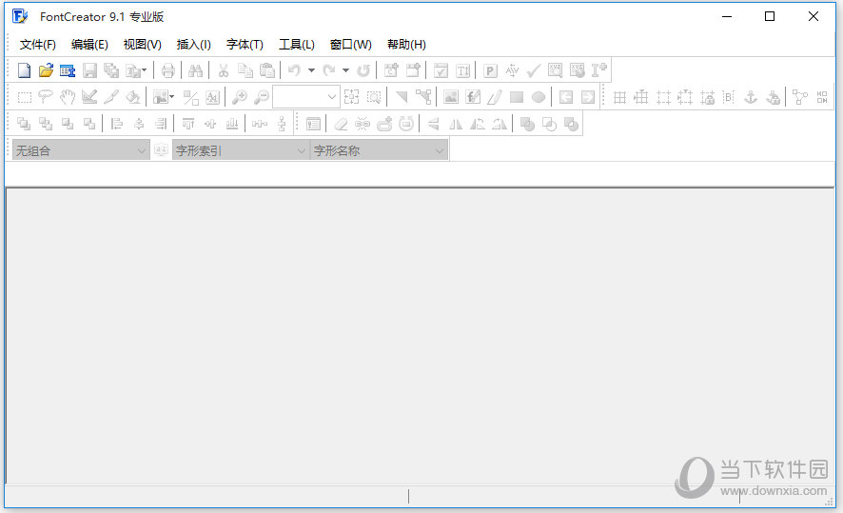Click the Print icon

tap(168, 70)
